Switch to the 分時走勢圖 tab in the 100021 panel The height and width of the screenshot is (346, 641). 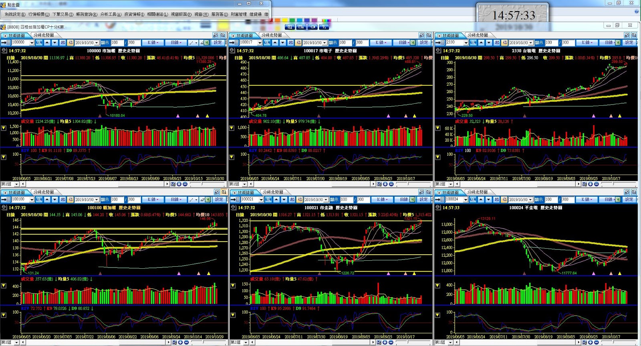click(x=273, y=192)
